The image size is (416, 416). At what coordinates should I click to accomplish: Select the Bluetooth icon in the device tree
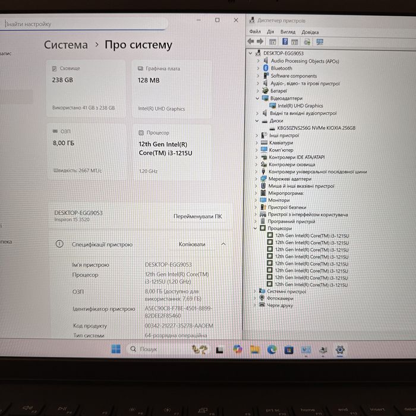pos(266,68)
